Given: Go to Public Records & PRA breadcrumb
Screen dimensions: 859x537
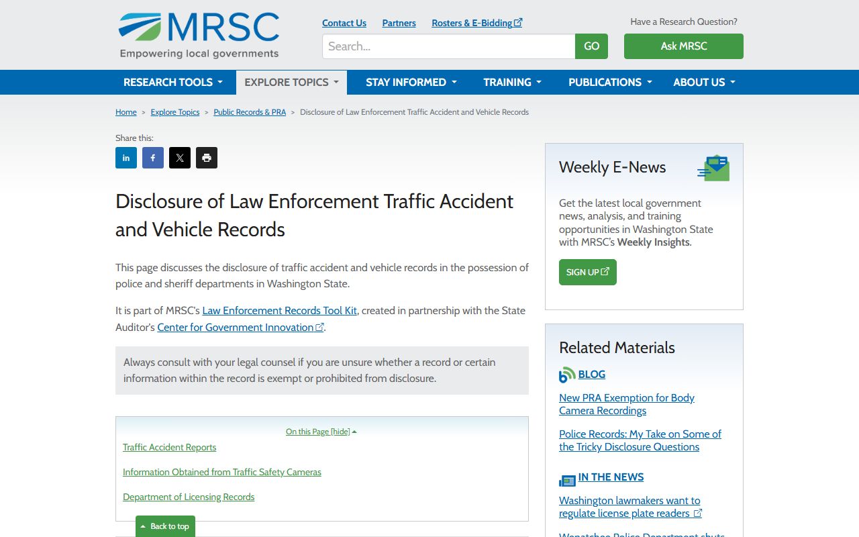Looking at the screenshot, I should (250, 112).
